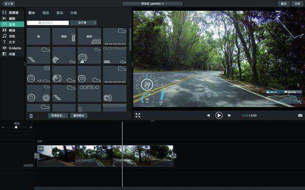Image resolution: width=305 pixels, height=190 pixels.
Task: Click the 儲存範本 save template button
Action: coord(79,115)
